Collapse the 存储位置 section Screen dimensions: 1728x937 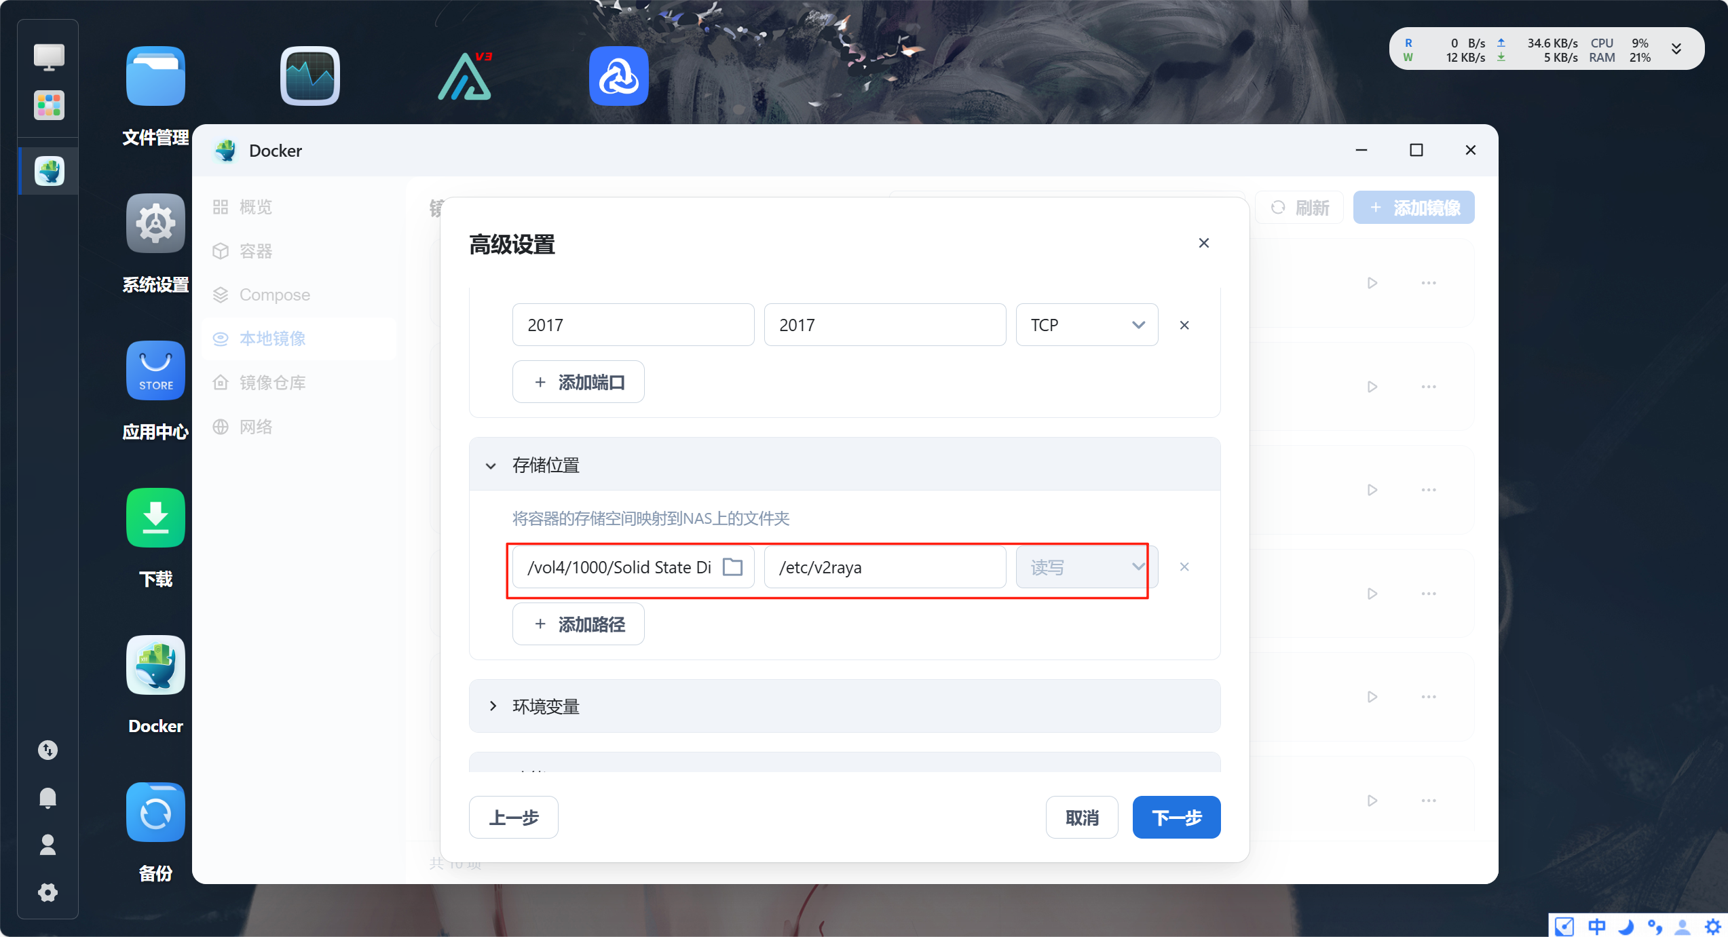491,465
